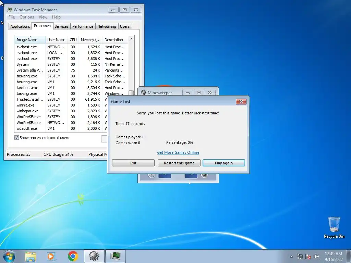Switch to the Networking tab
The image size is (351, 263).
[x=107, y=26]
